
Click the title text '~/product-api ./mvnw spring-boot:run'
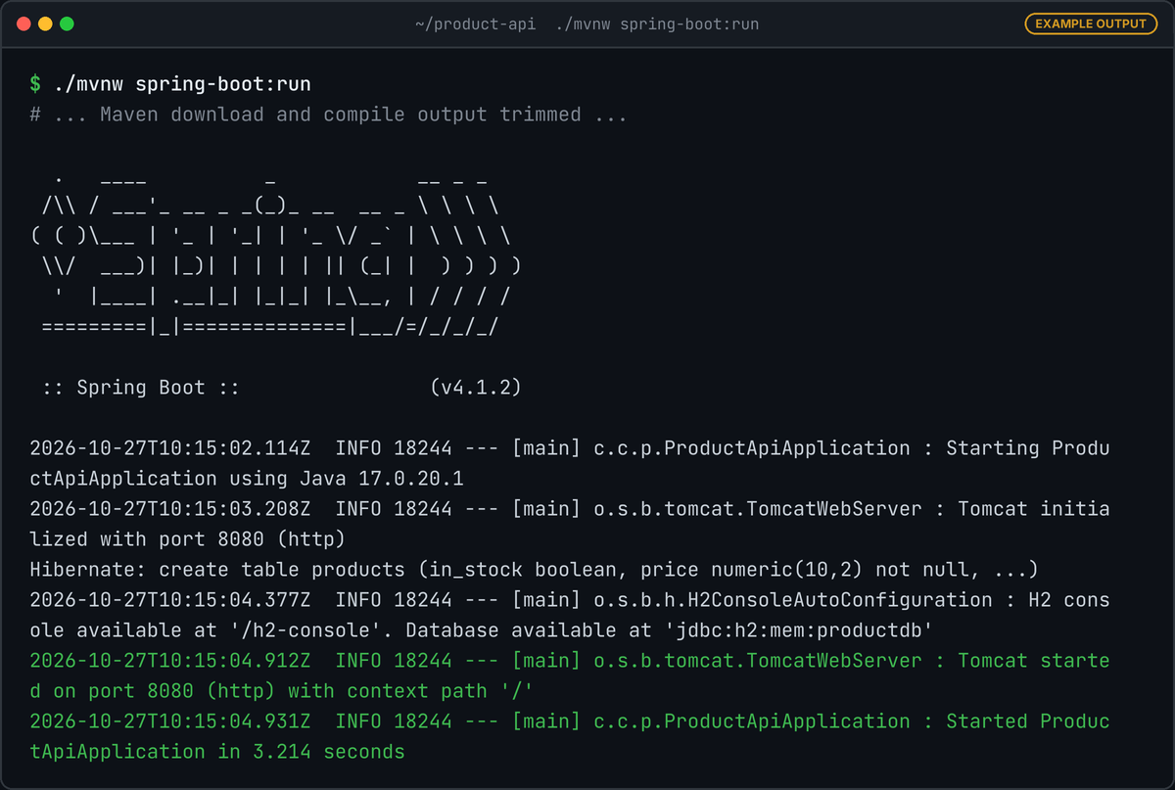coord(587,23)
